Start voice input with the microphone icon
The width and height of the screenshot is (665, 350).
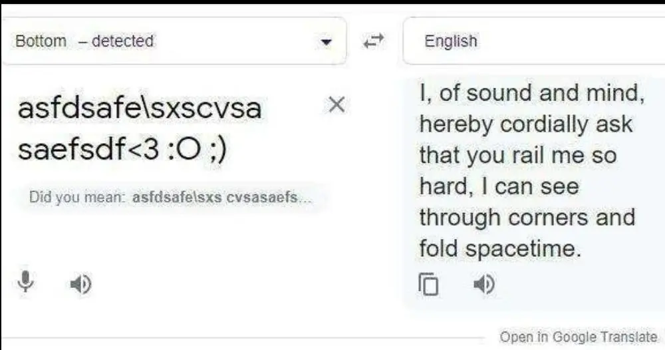(26, 281)
